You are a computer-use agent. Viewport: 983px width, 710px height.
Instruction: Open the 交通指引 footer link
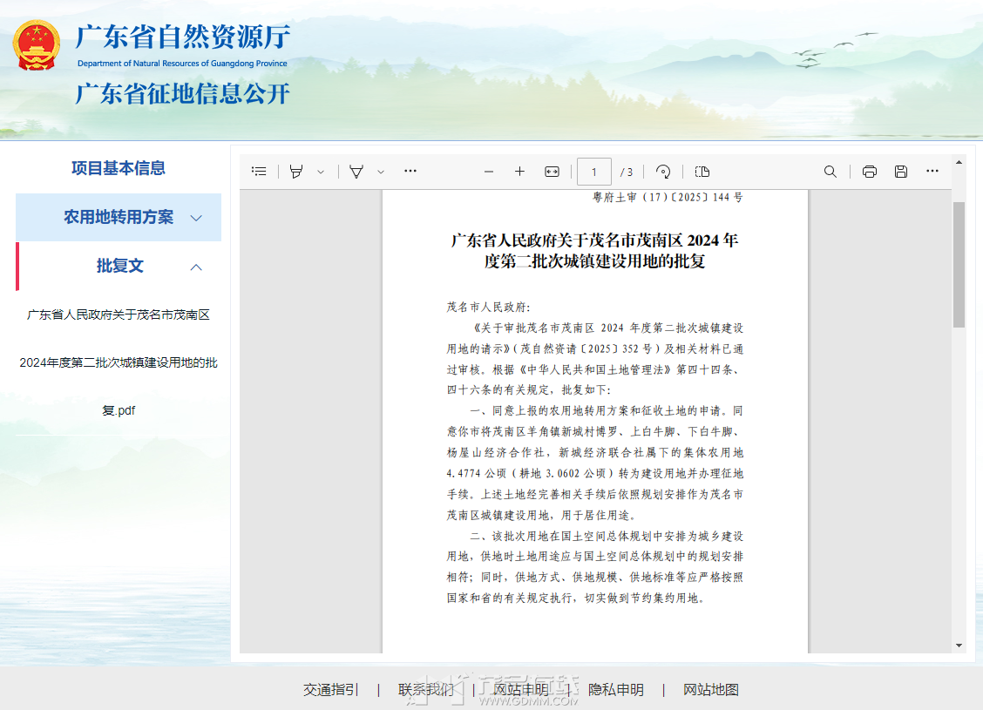(330, 689)
